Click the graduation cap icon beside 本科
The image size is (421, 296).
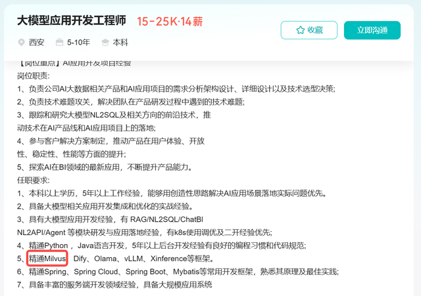(x=105, y=42)
